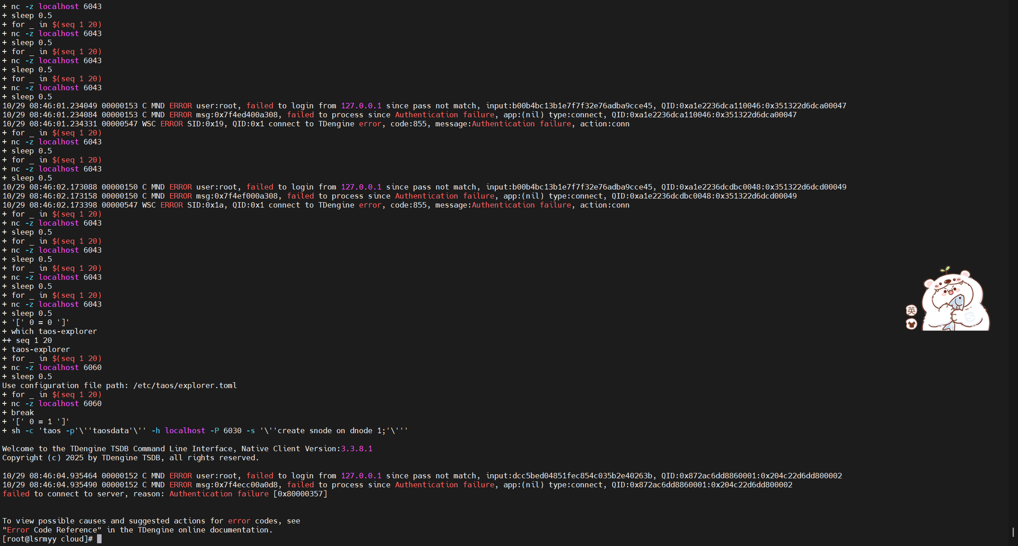
Task: Click the 'break' command line
Action: 22,412
